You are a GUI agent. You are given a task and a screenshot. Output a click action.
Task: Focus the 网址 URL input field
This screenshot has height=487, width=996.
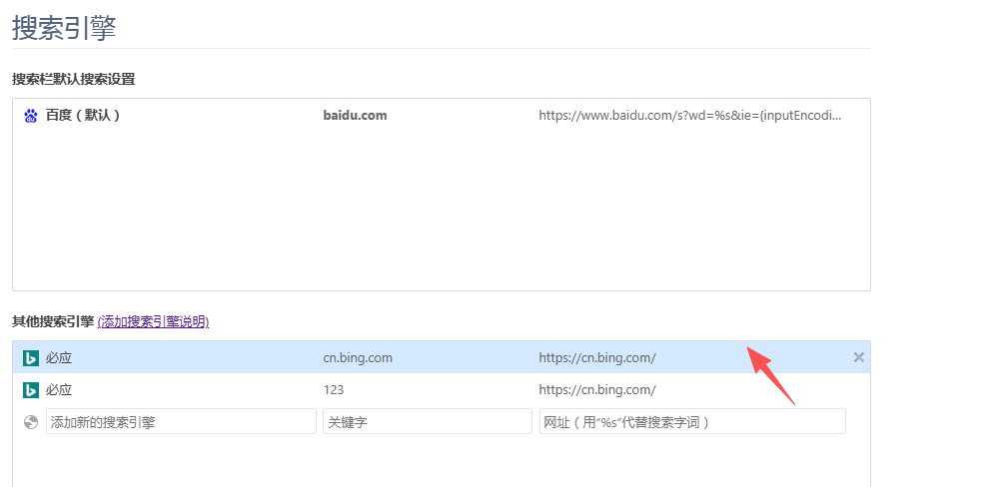(692, 421)
